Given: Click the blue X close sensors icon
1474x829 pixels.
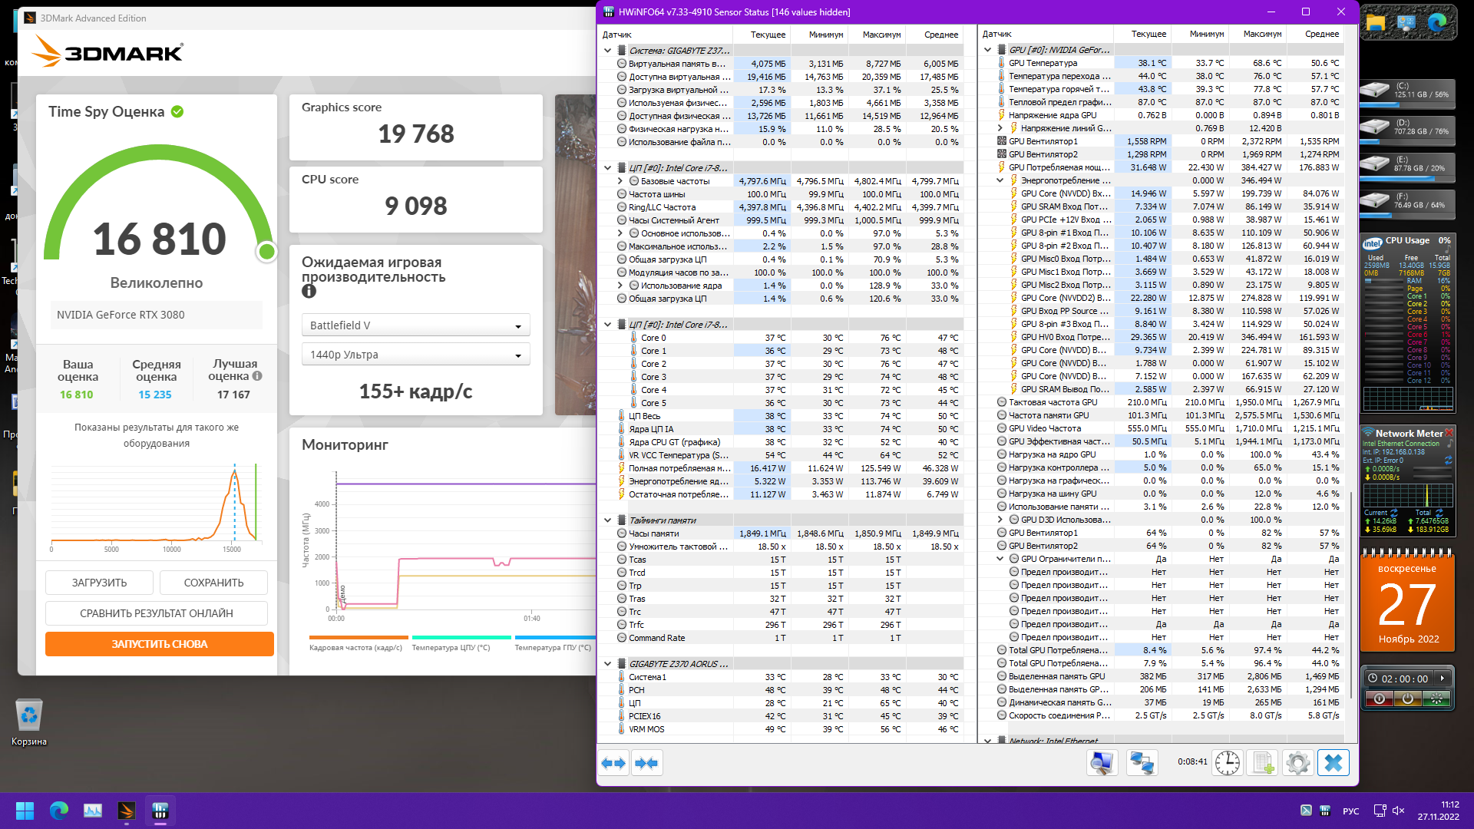Looking at the screenshot, I should pos(1334,763).
